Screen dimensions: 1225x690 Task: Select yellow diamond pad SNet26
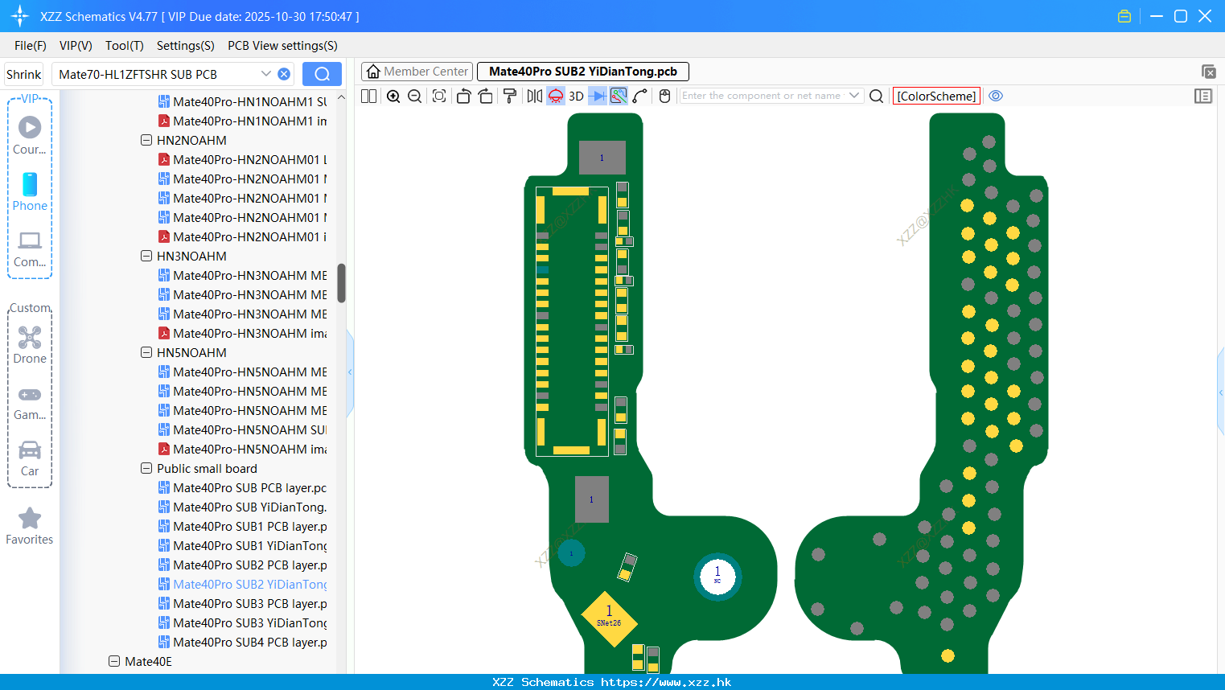point(609,619)
